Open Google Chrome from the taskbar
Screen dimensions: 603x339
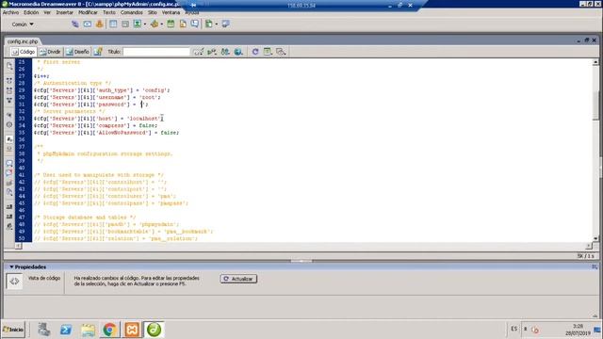click(109, 330)
